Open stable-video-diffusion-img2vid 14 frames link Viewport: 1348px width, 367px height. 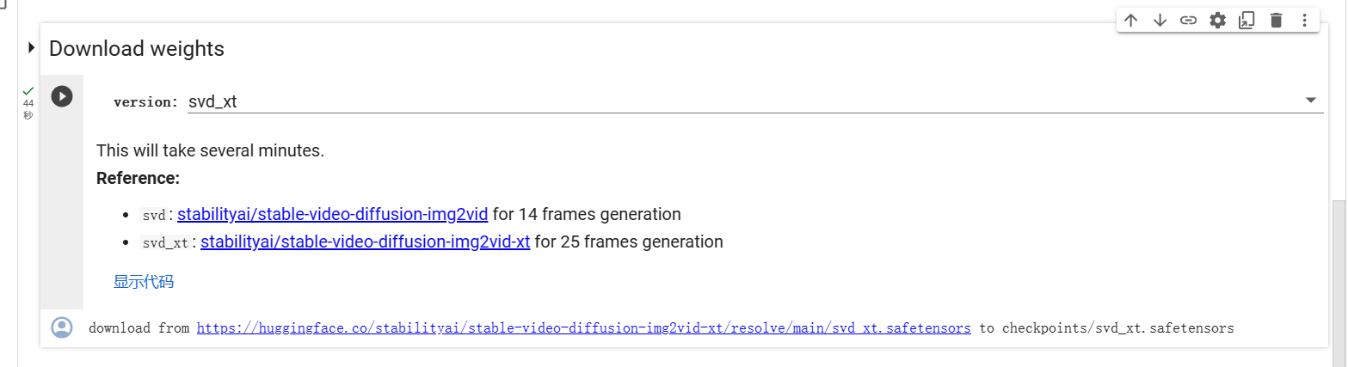[x=333, y=214]
